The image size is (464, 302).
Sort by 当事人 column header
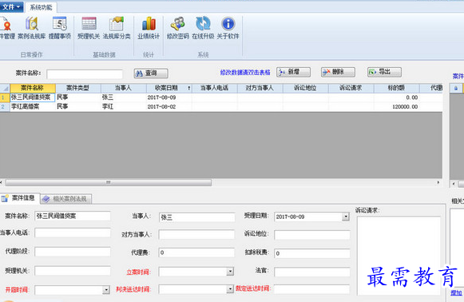[x=124, y=88]
